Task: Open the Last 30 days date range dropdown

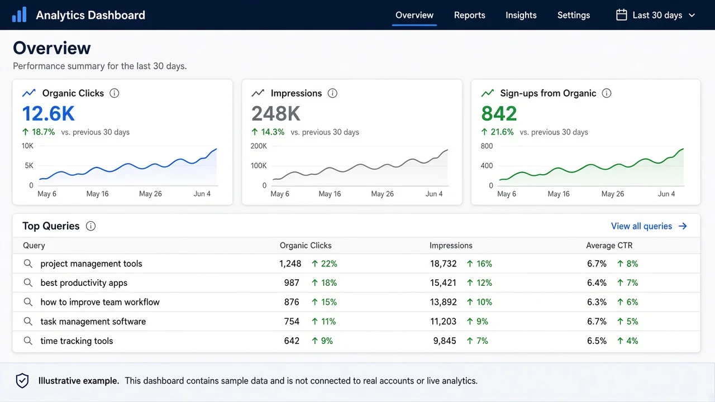Action: pos(656,15)
